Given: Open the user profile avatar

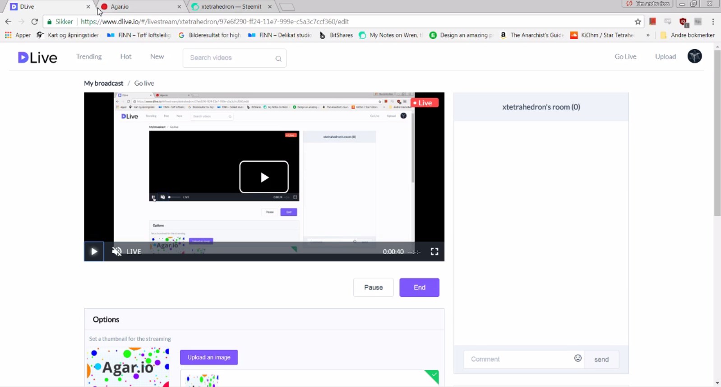Looking at the screenshot, I should pyautogui.click(x=695, y=56).
